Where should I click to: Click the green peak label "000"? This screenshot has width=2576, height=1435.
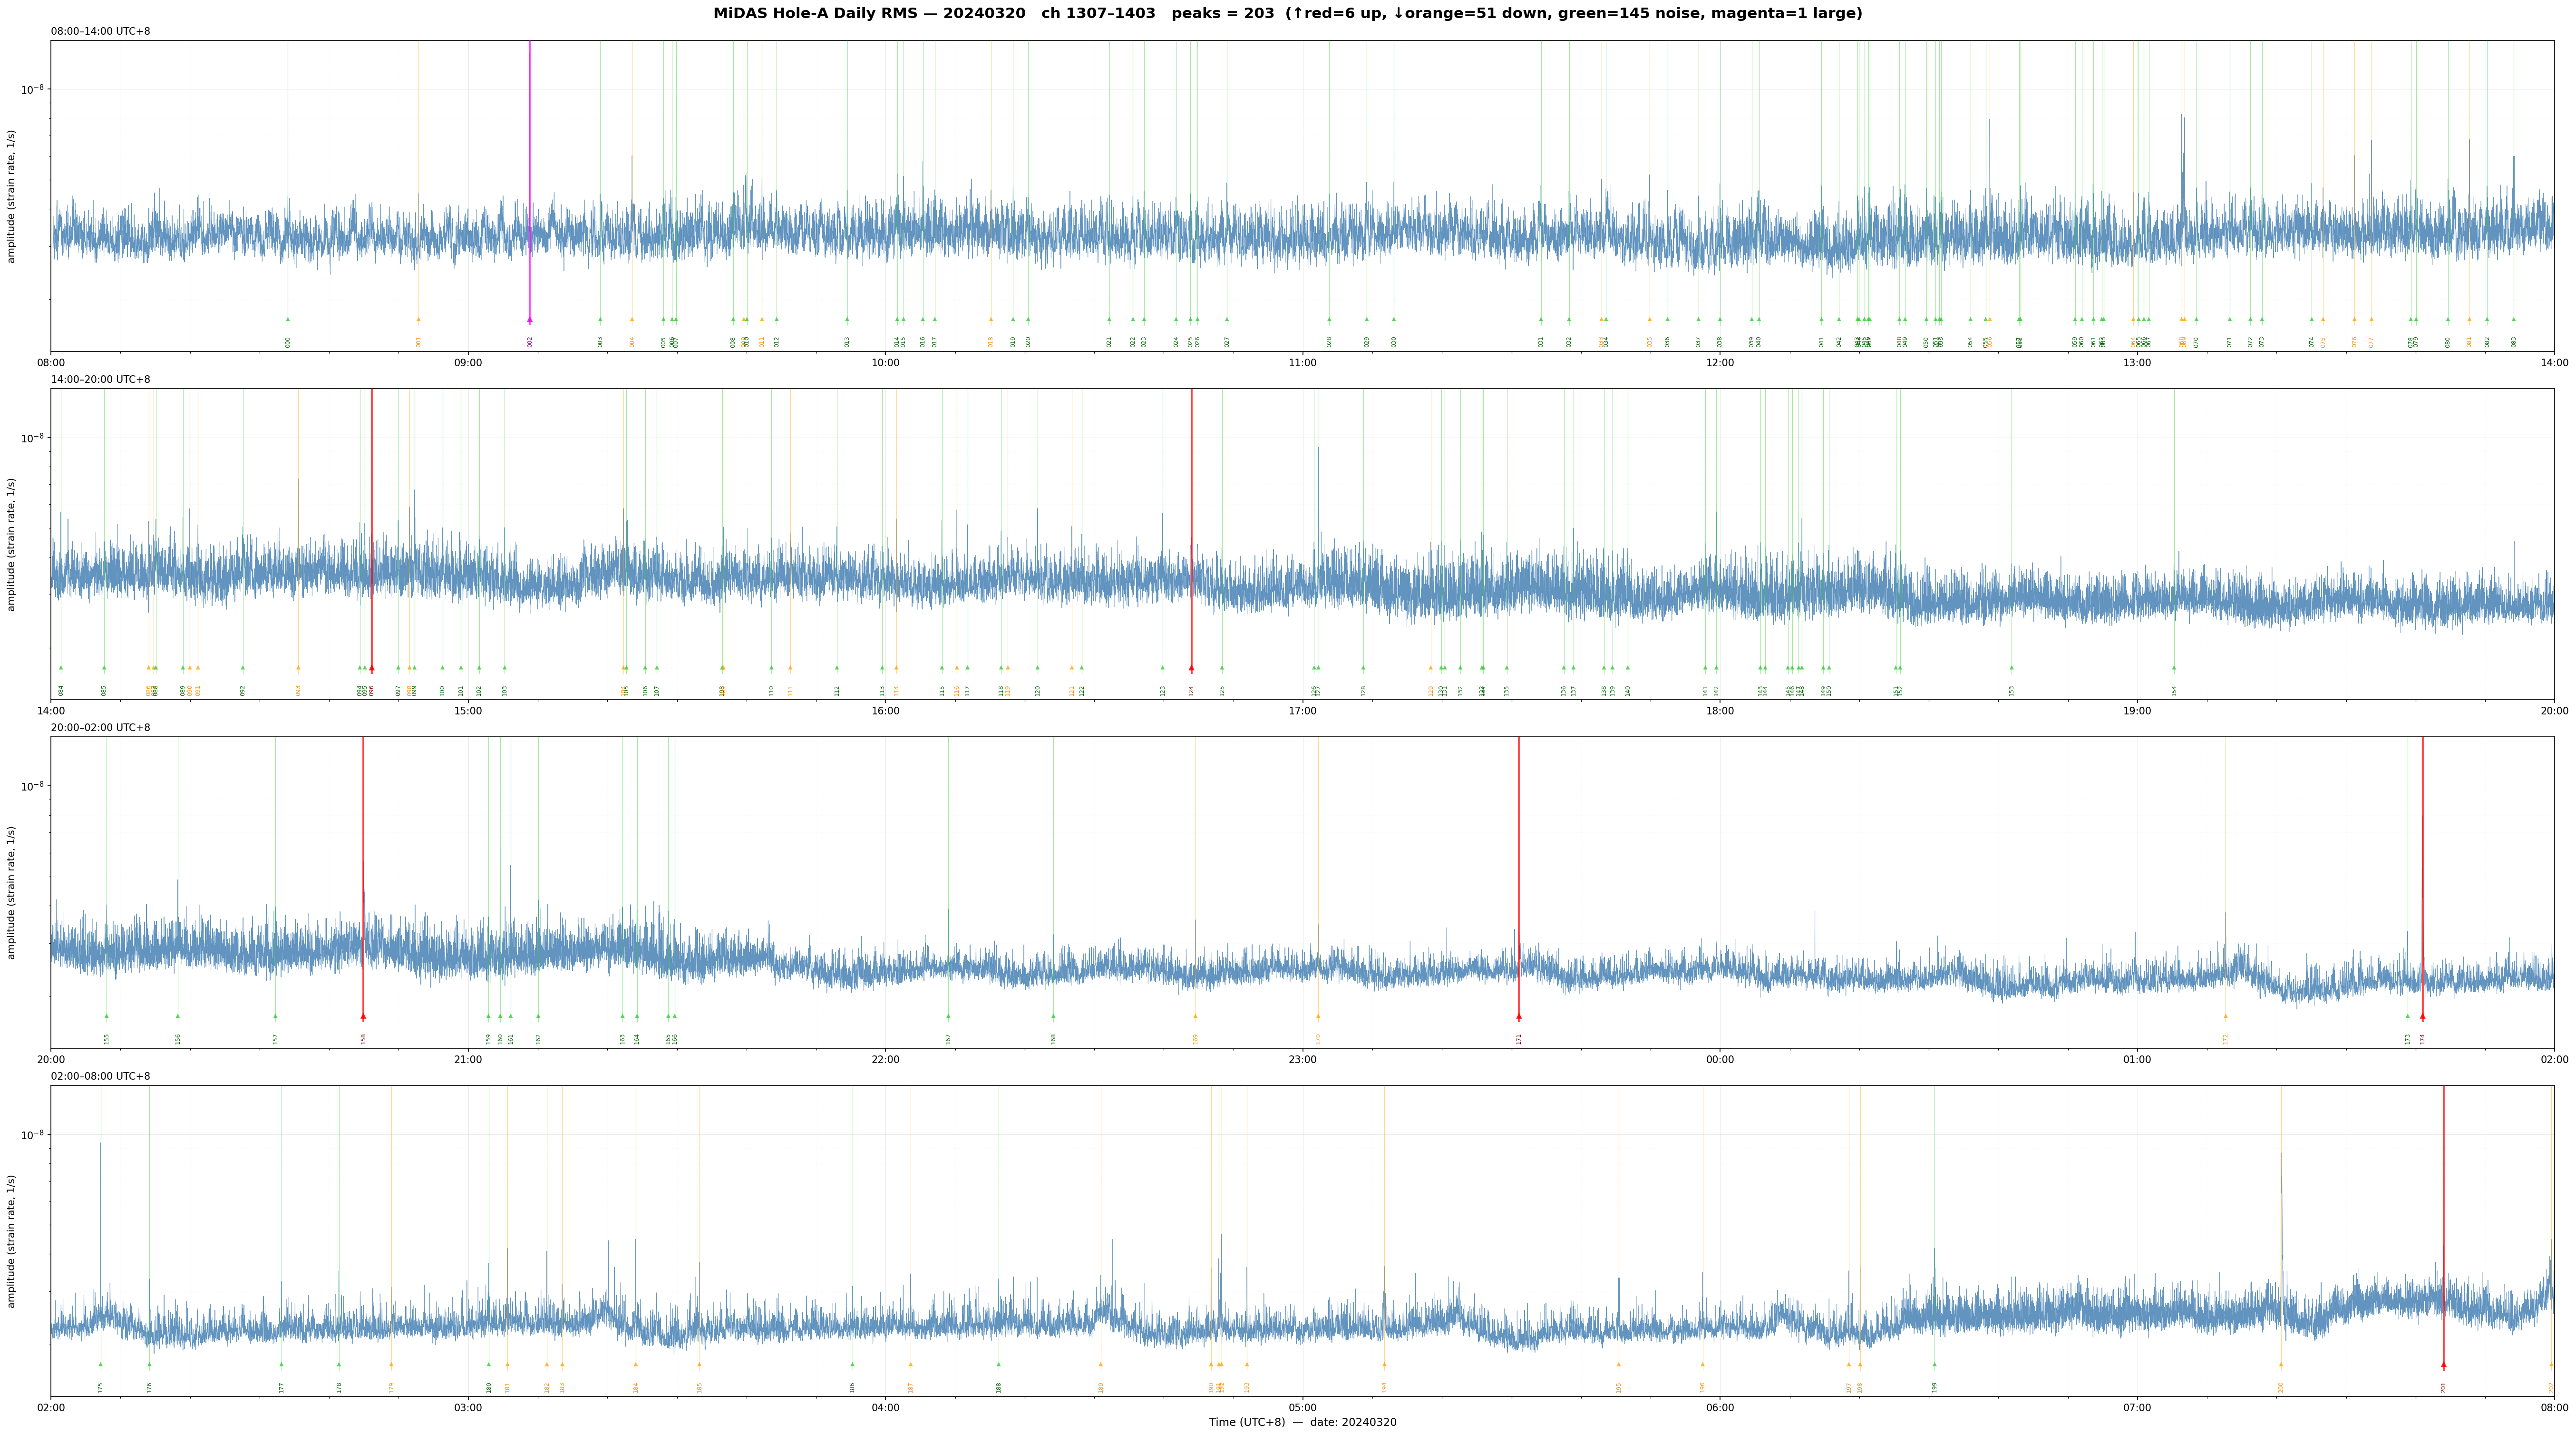click(x=288, y=342)
